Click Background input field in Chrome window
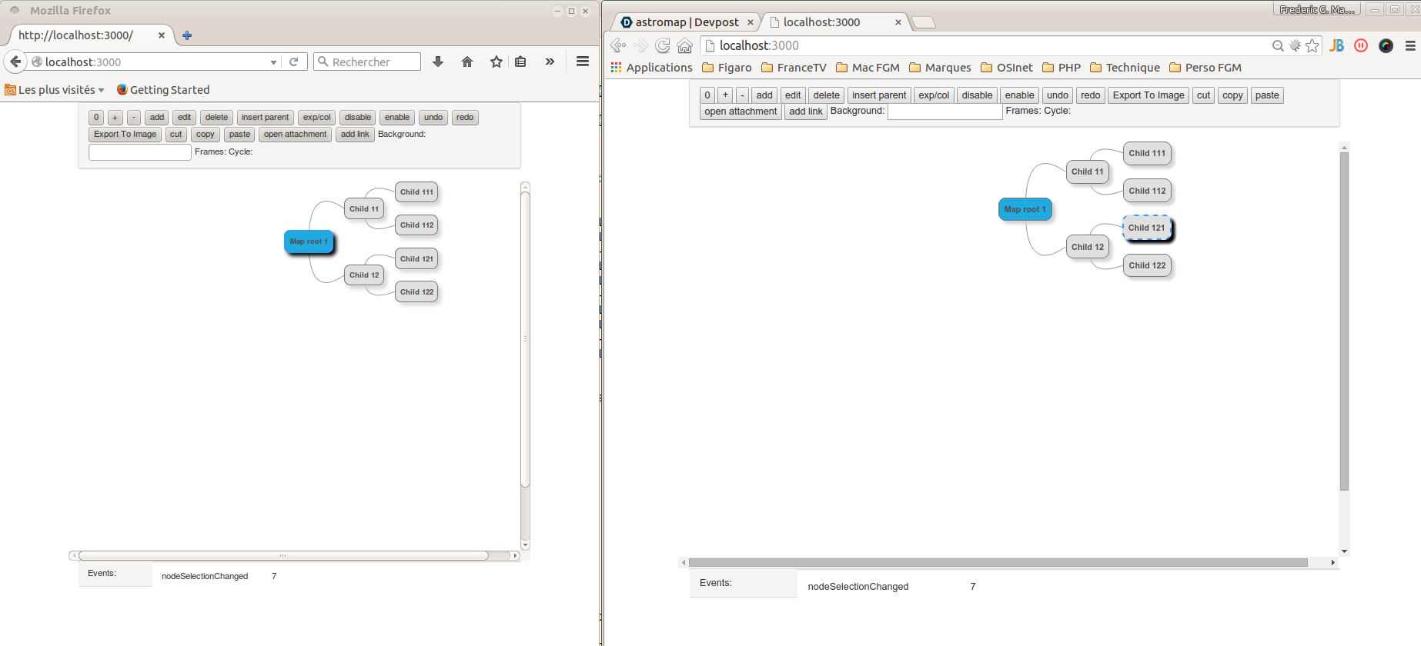 [945, 112]
